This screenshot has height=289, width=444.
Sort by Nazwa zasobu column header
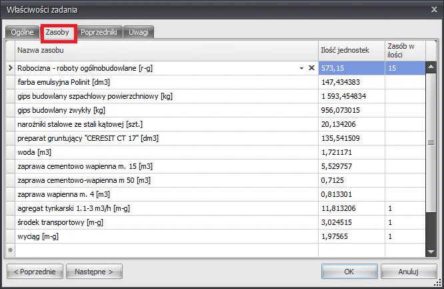point(160,51)
